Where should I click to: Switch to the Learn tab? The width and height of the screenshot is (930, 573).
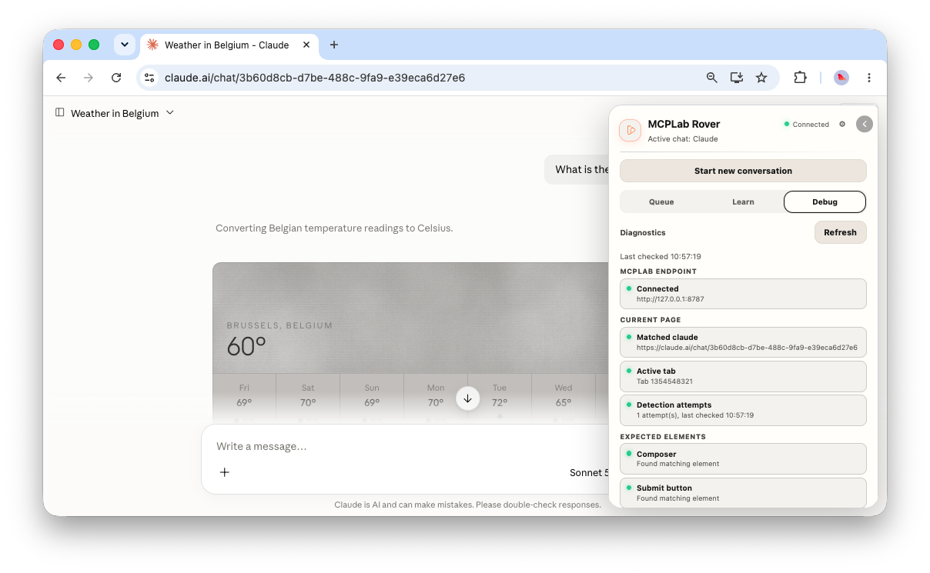point(743,202)
